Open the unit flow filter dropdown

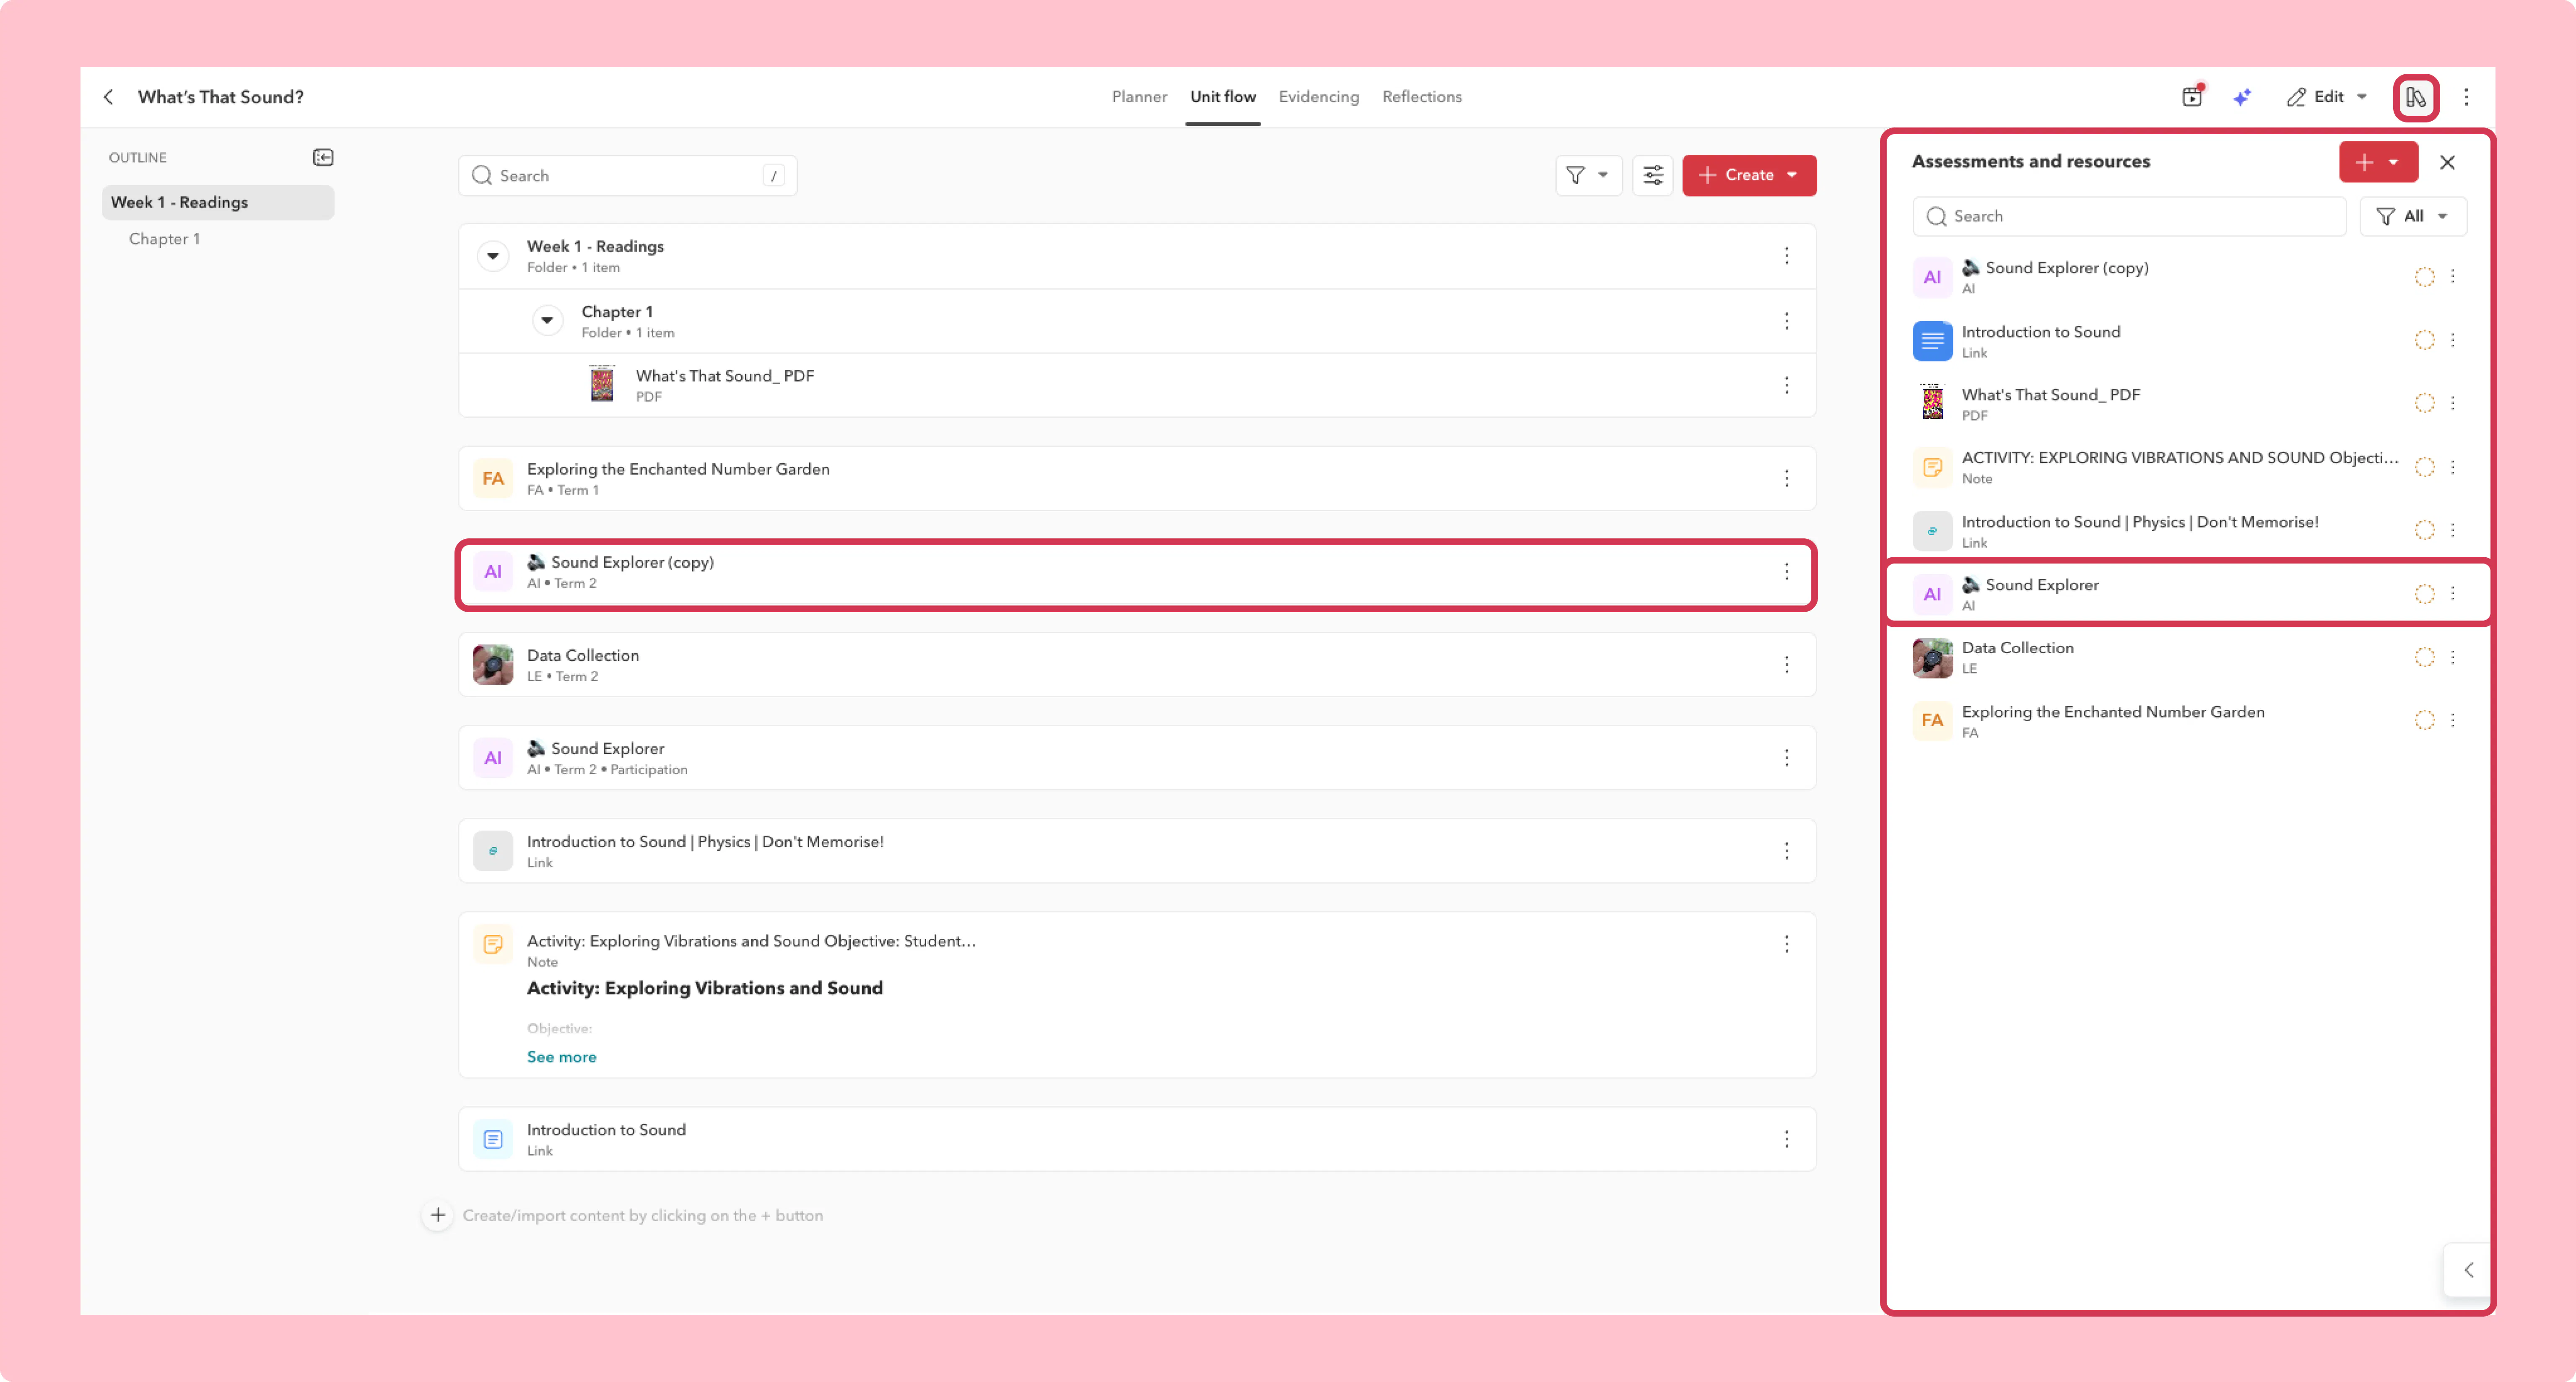click(1588, 175)
